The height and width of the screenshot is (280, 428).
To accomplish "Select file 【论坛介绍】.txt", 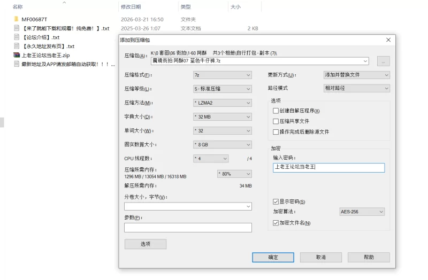I will [x=41, y=37].
